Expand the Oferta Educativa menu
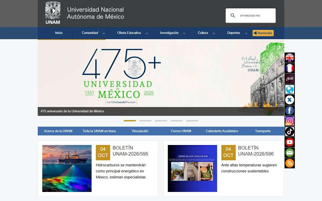 [x=129, y=33]
